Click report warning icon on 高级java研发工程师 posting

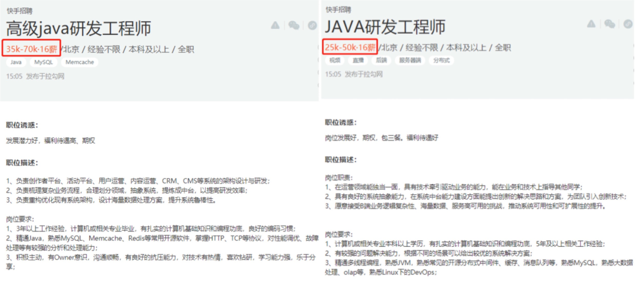tap(275, 25)
